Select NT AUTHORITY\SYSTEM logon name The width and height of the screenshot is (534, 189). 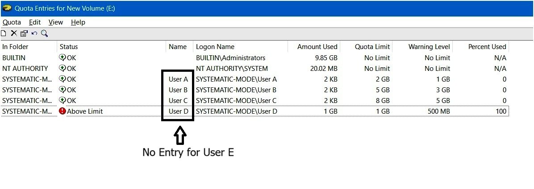pyautogui.click(x=232, y=69)
